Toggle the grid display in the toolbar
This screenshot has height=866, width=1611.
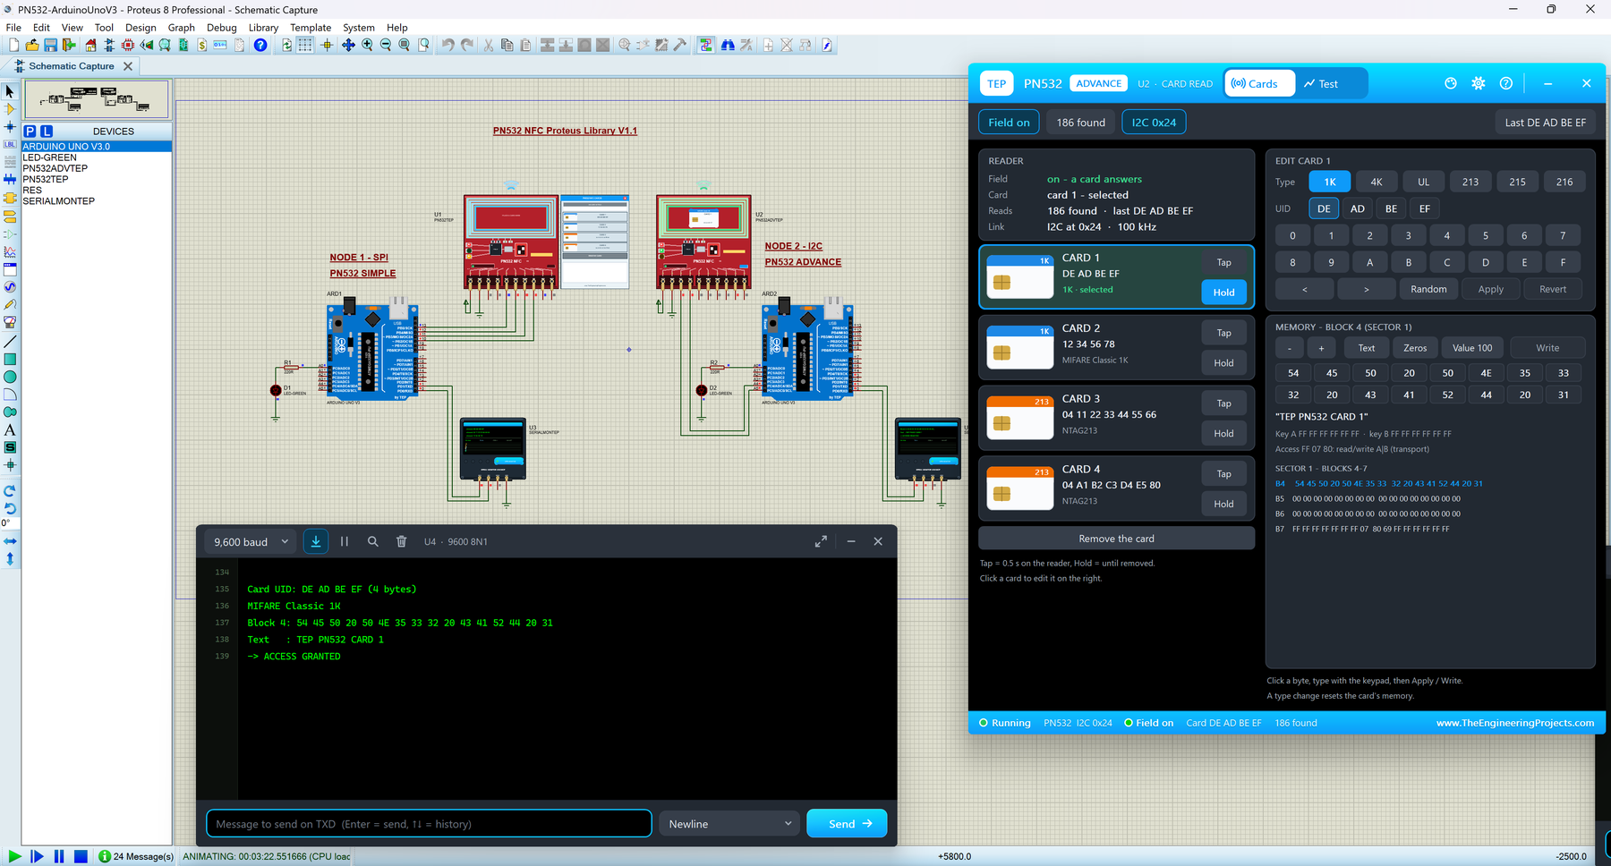pos(305,45)
